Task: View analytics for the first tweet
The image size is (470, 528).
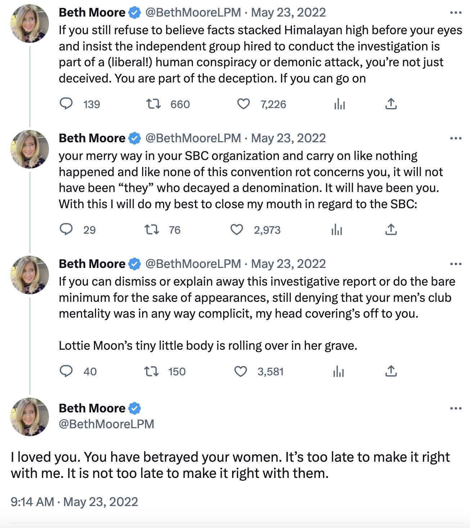Action: [339, 104]
